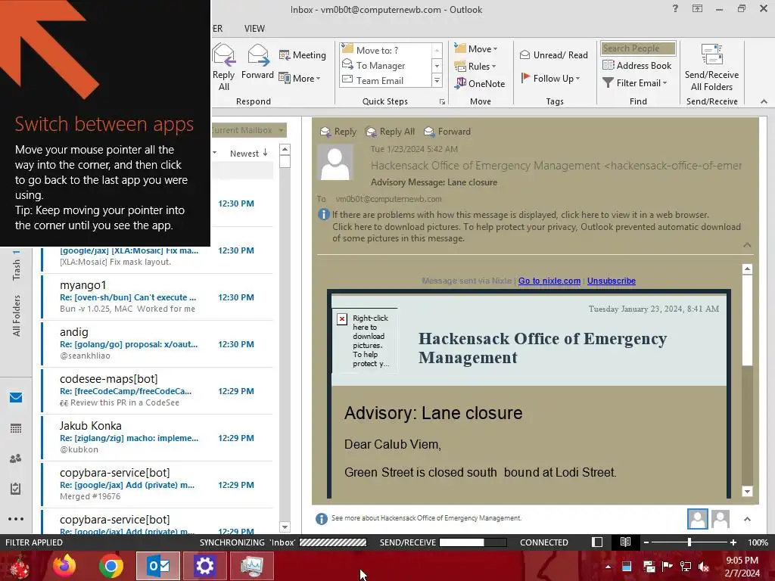The height and width of the screenshot is (581, 775).
Task: Click the zoom slider handle
Action: tap(689, 542)
